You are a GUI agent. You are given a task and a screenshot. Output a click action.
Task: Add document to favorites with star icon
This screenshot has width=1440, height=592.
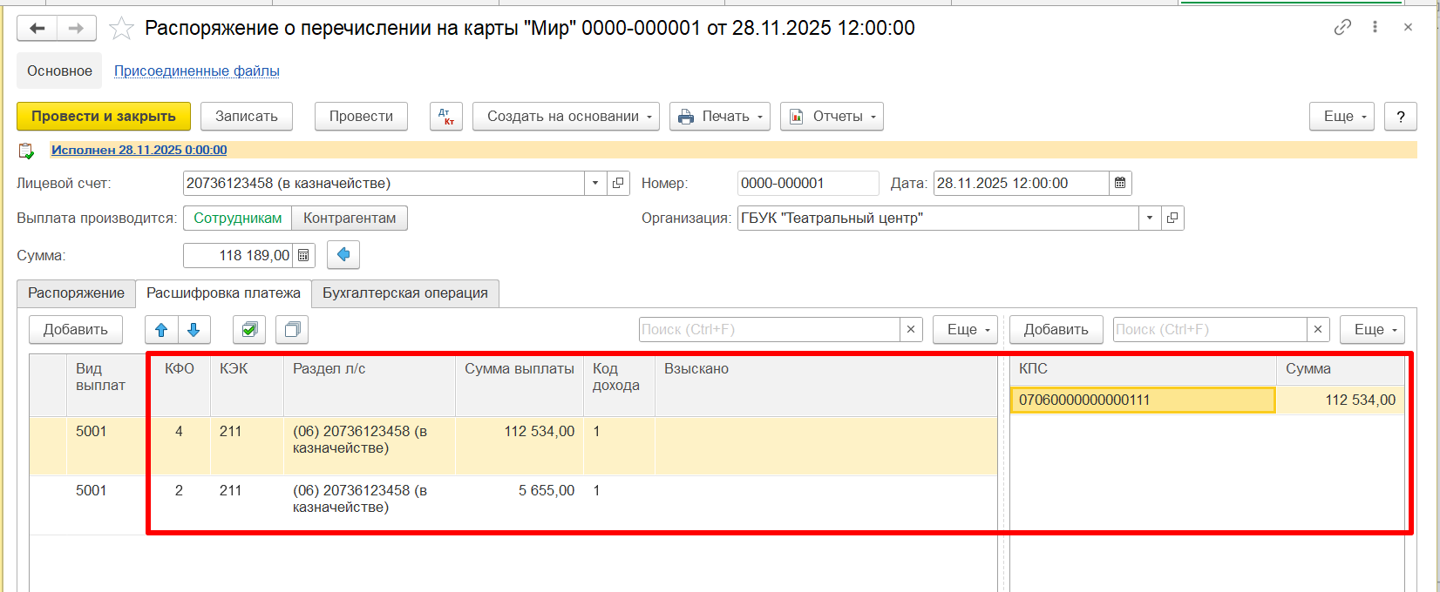tap(121, 29)
